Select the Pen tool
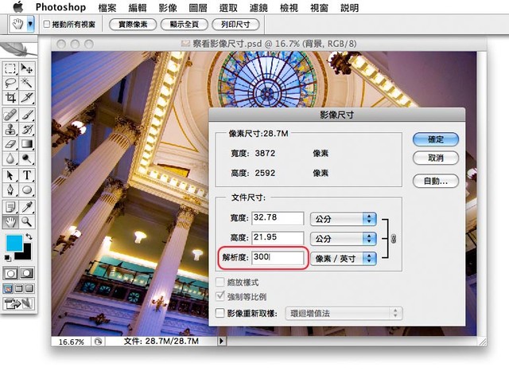 click(10, 190)
